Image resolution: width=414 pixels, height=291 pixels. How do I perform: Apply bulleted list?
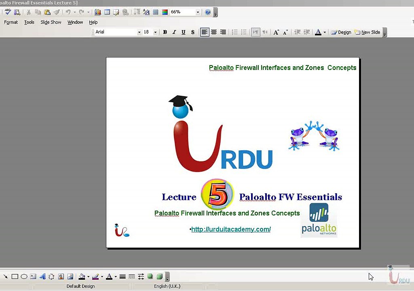(x=244, y=32)
